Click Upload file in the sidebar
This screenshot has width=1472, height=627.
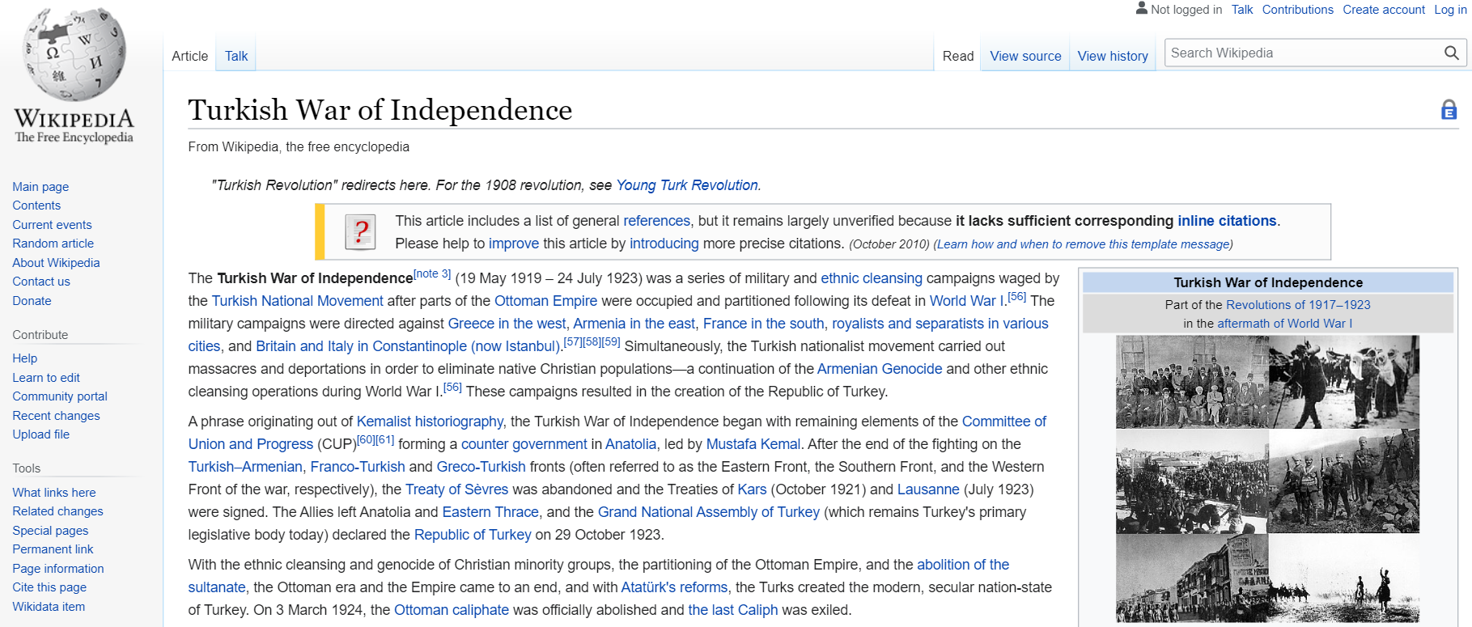point(40,434)
